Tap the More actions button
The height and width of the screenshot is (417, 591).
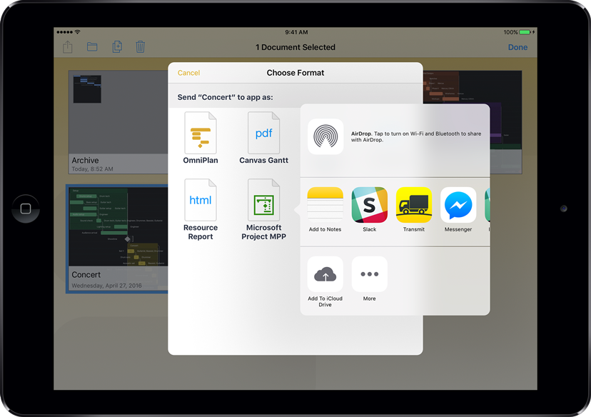click(x=370, y=274)
